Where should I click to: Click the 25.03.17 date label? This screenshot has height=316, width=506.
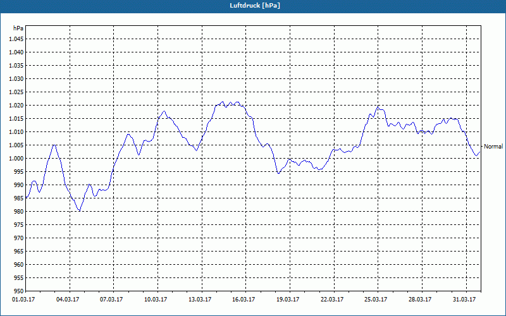point(376,300)
